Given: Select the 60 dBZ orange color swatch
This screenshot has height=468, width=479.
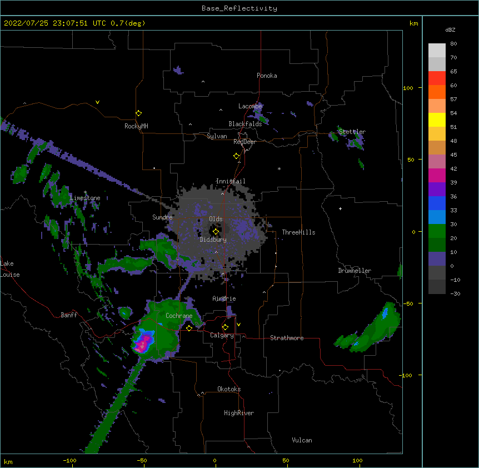Looking at the screenshot, I should (437, 92).
